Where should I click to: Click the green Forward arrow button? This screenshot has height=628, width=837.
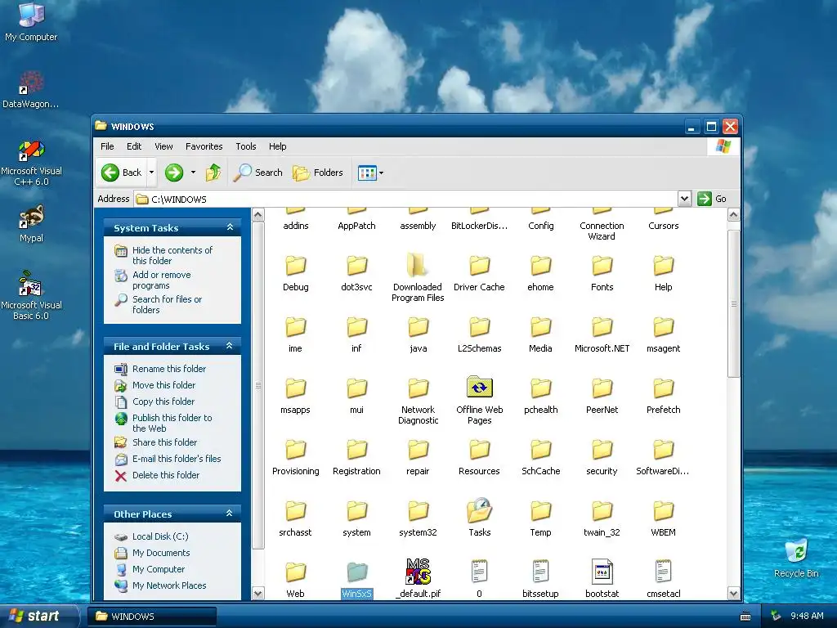point(174,173)
